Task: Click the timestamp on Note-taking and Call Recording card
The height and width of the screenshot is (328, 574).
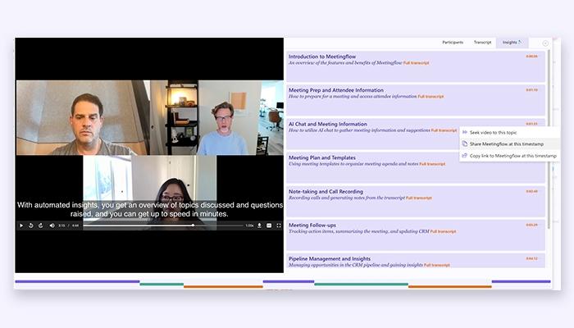Action: click(531, 191)
